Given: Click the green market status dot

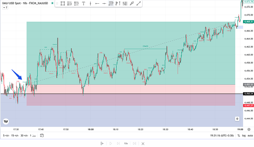Looking at the screenshot, I should click(52, 3).
